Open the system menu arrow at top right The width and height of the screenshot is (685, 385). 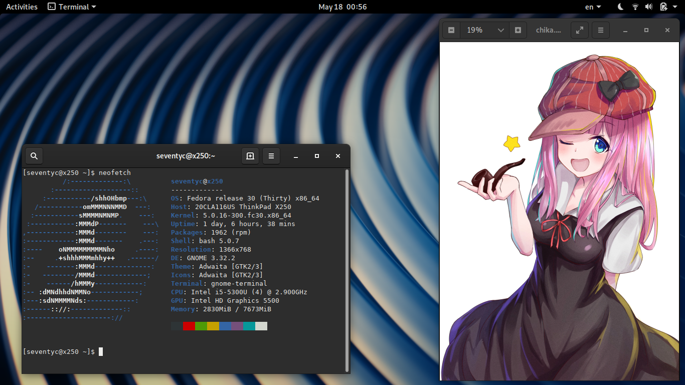674,7
